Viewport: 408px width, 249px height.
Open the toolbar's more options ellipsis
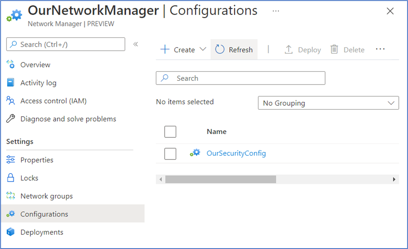point(380,49)
